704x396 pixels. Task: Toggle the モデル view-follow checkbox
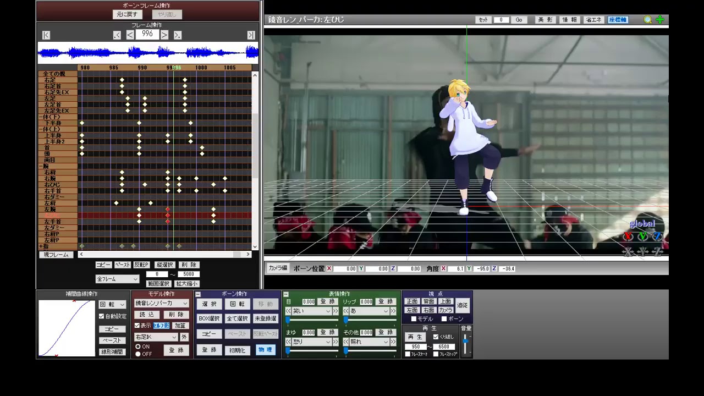tap(414, 319)
